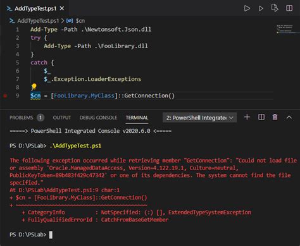This screenshot has width=300, height=246.
Task: Open the file-compare changes icon
Action: (275, 8)
